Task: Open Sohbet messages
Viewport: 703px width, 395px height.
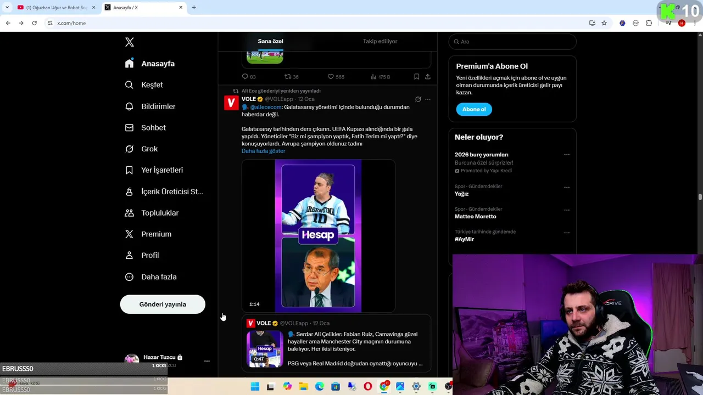Action: pyautogui.click(x=145, y=128)
